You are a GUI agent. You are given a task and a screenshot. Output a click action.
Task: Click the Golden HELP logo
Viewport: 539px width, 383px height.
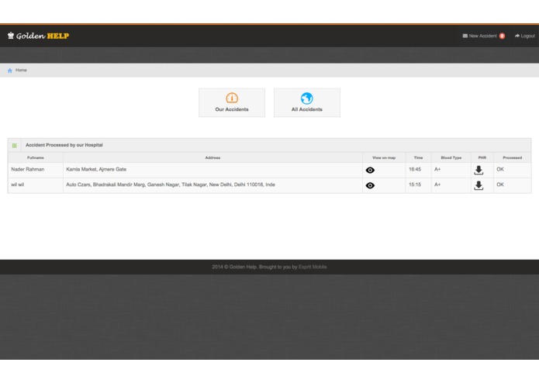coord(38,36)
